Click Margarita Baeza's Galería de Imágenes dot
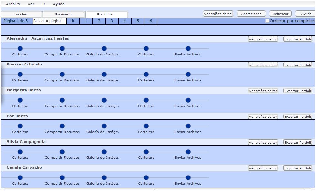 [x=104, y=100]
